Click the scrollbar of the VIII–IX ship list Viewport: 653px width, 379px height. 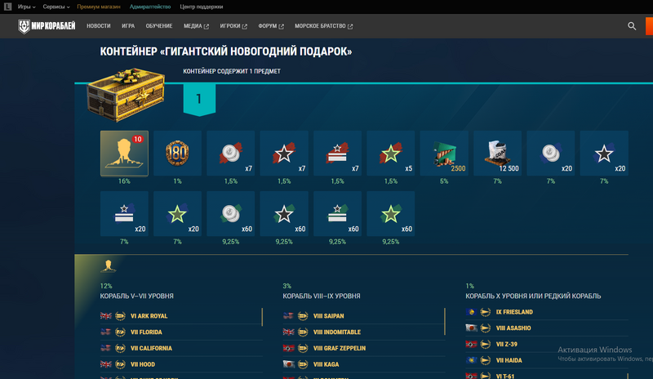point(445,322)
